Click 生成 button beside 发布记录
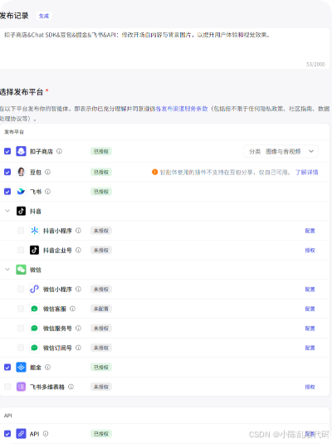The width and height of the screenshot is (332, 444). (44, 16)
